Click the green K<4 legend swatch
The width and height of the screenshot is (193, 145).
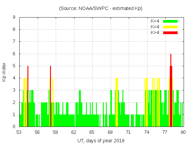click(170, 21)
